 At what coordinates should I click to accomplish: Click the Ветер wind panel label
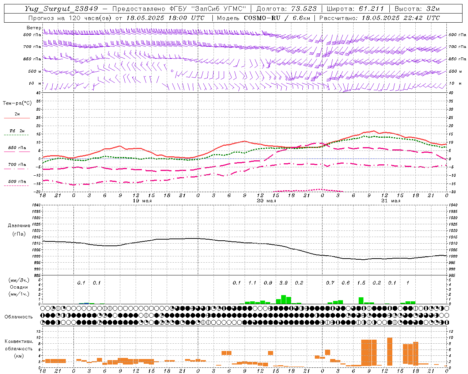34,28
